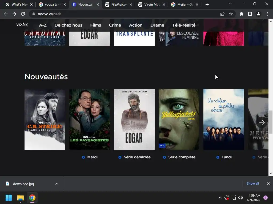This screenshot has height=204, width=273.
Task: Open the Chrome profile icon
Action: (259, 14)
